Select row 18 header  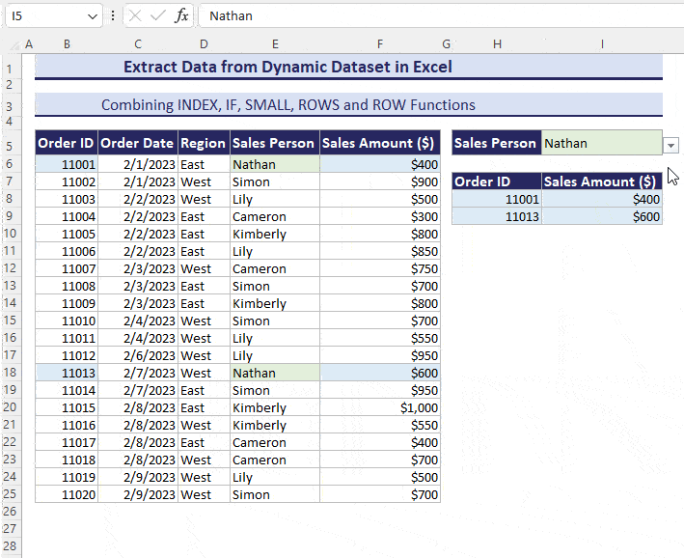coord(9,374)
